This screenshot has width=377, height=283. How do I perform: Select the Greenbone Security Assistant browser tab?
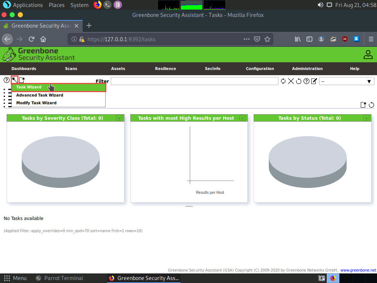(x=41, y=26)
